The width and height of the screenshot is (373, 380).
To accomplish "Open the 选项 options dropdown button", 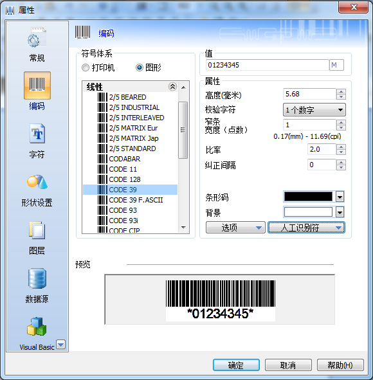I will [x=235, y=228].
